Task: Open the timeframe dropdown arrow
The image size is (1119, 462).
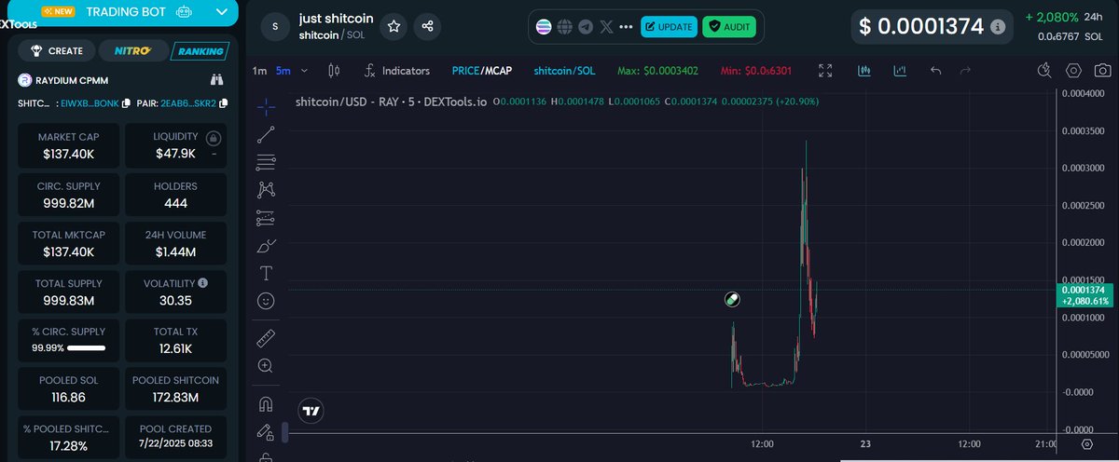Action: pyautogui.click(x=305, y=71)
